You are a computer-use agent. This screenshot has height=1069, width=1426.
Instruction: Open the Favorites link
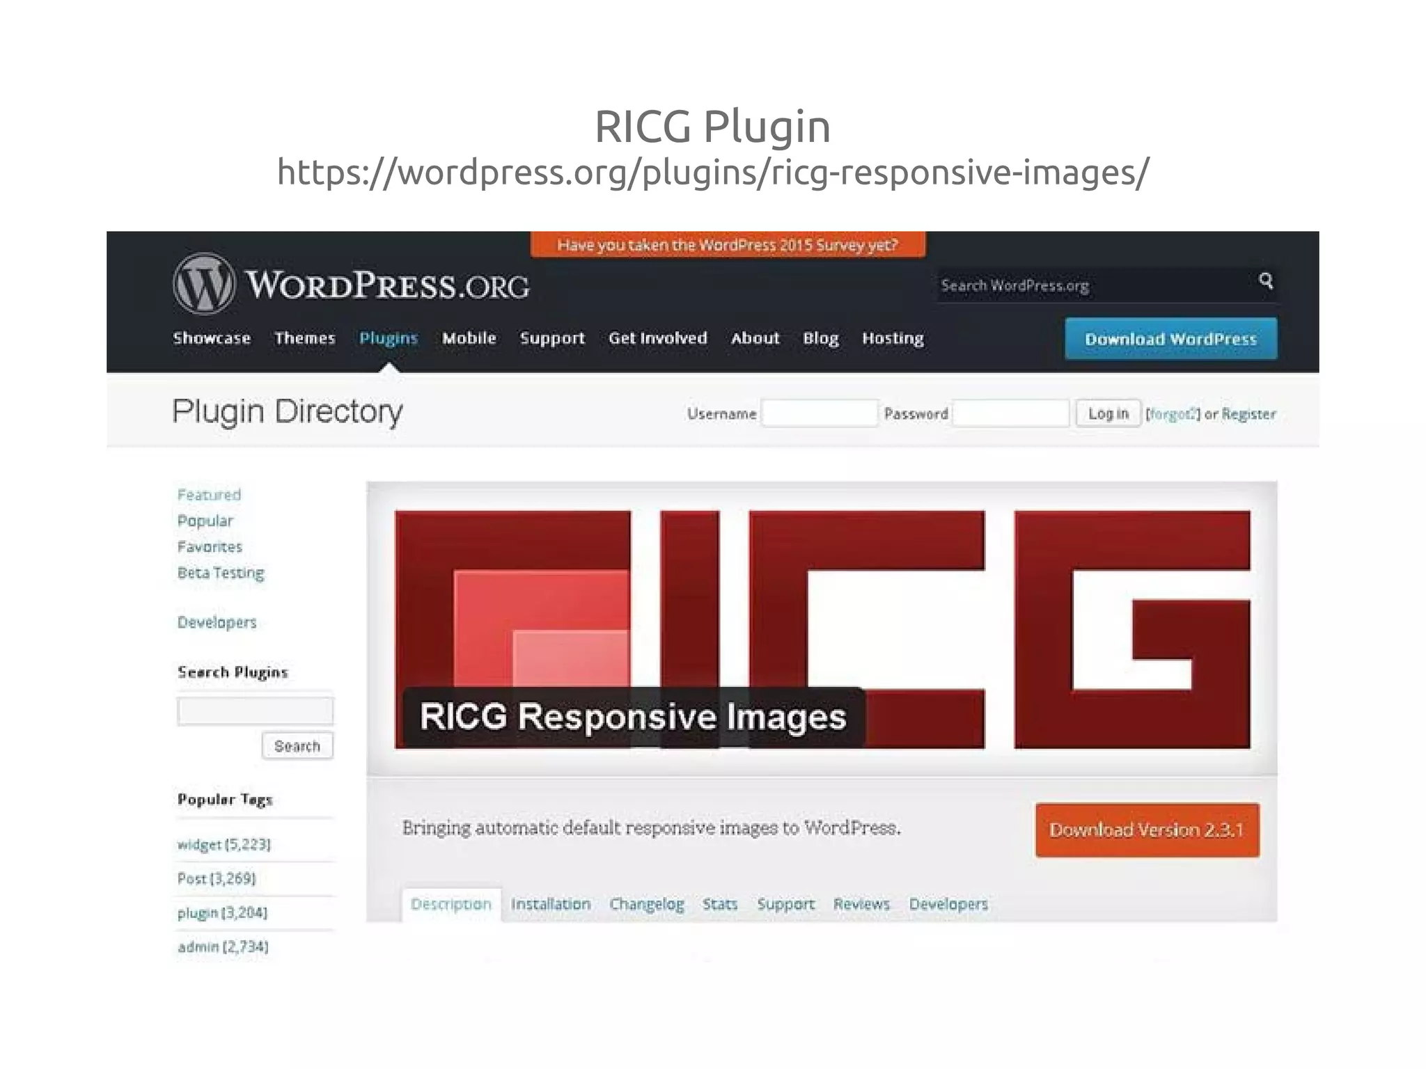[210, 547]
